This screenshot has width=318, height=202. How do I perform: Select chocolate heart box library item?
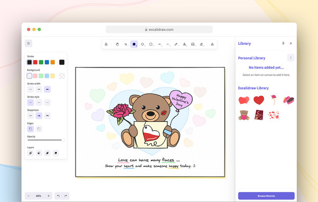(x=288, y=100)
